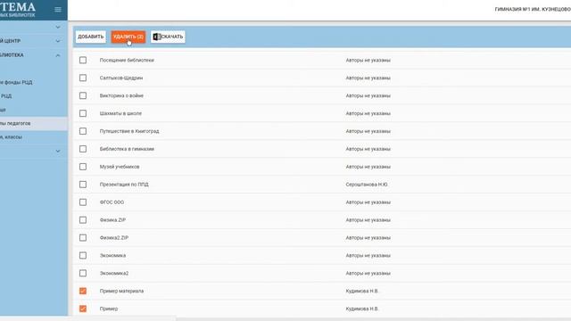Image resolution: width=571 pixels, height=321 pixels.
Task: Click the orange УДАЛИТЬ (2) button
Action: [x=128, y=37]
